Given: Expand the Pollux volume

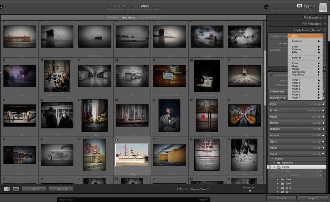Looking at the screenshot, I should click(323, 148).
